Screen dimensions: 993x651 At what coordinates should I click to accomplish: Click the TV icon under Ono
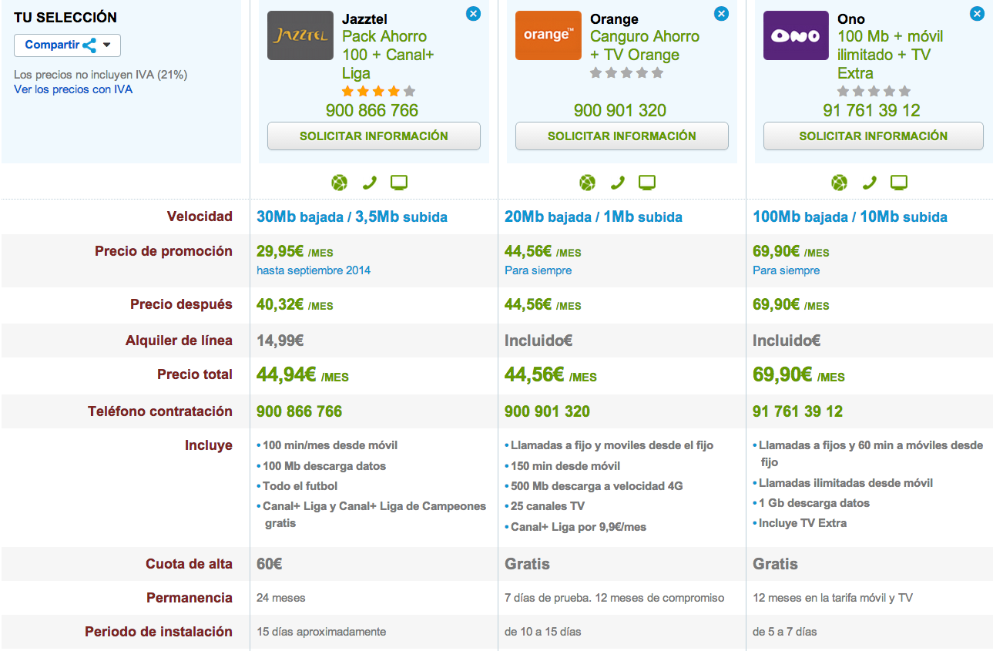point(899,183)
